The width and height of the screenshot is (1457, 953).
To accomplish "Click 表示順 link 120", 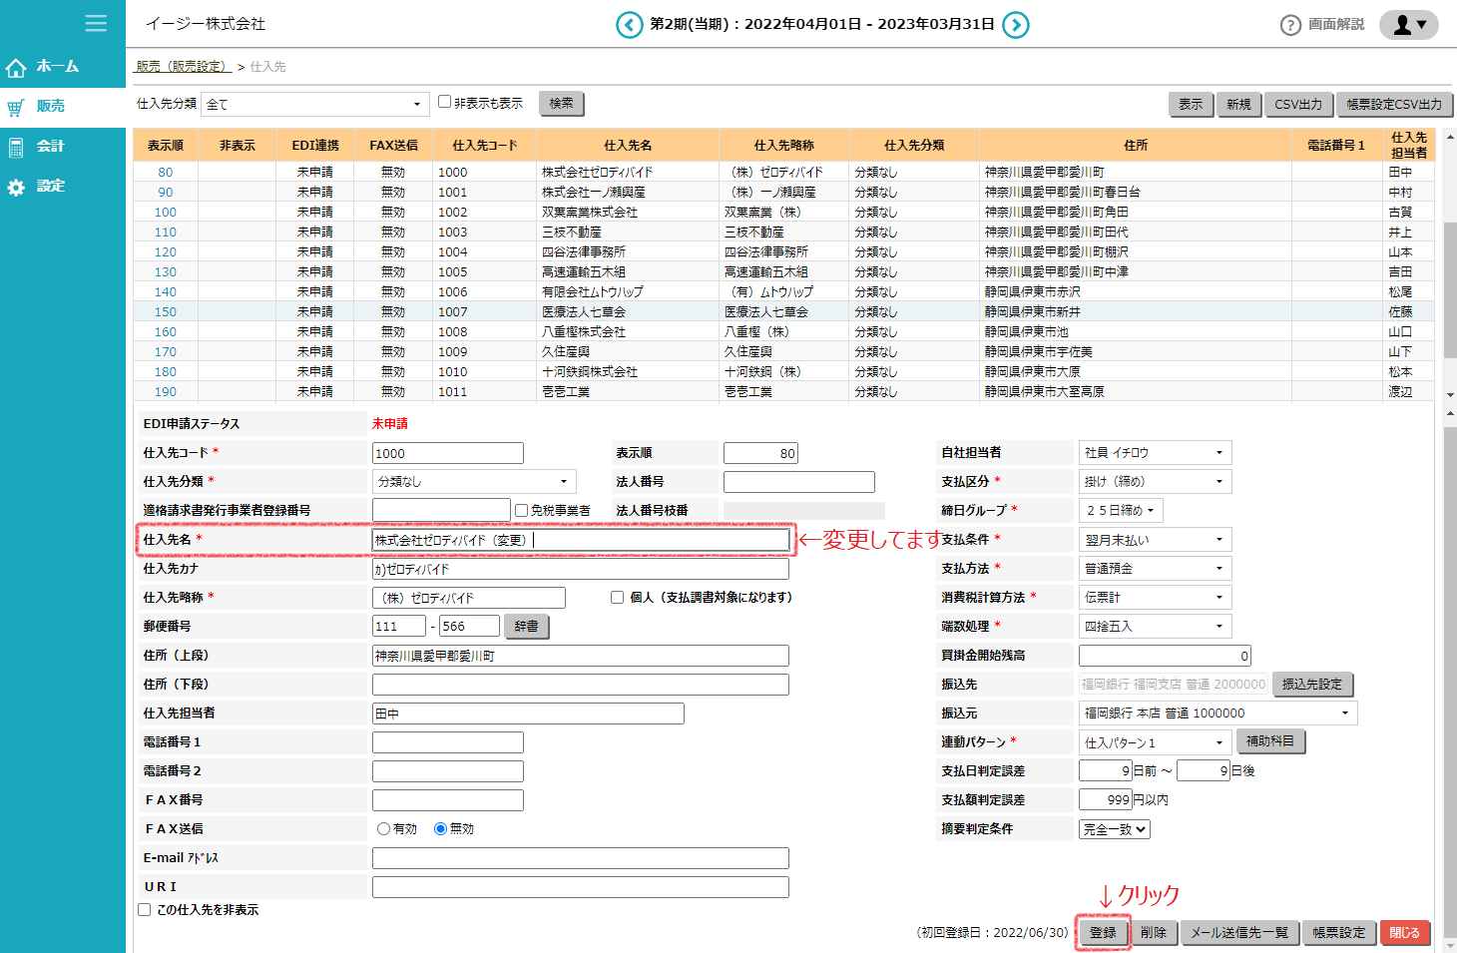I will click(166, 251).
